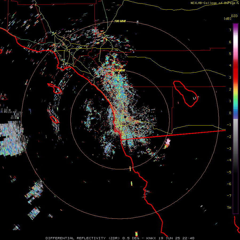Click the color bar at value 3

point(235,77)
